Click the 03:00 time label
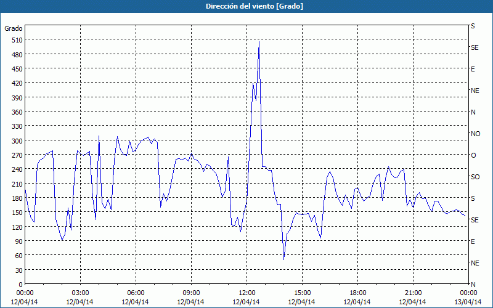The height and width of the screenshot is (308, 493). coord(80,293)
